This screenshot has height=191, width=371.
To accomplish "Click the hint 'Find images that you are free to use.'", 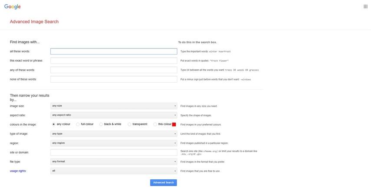I will [200, 171].
